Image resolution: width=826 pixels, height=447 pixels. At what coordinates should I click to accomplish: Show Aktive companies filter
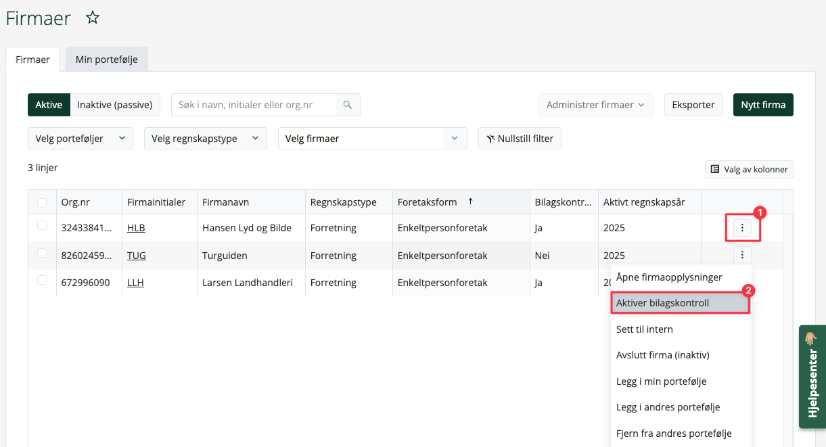click(x=49, y=105)
